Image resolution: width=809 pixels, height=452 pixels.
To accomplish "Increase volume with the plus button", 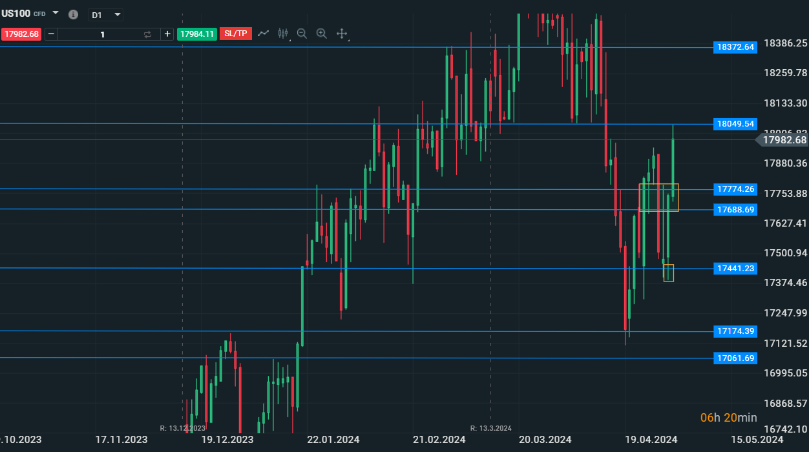I will 167,34.
